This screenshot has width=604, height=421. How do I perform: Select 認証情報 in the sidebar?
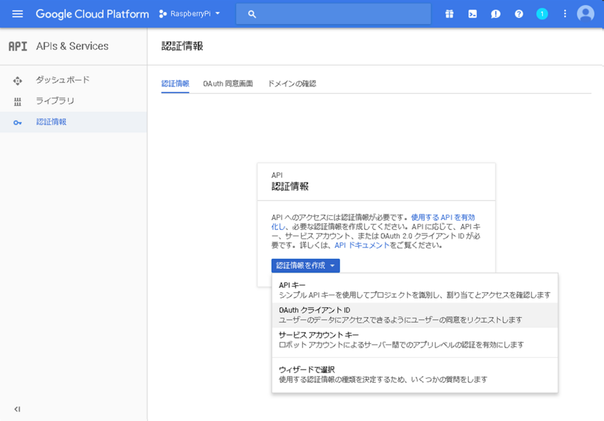73,122
